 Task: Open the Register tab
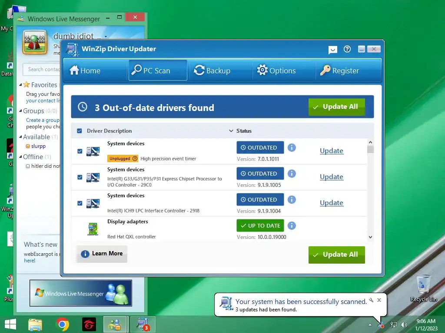tap(347, 70)
